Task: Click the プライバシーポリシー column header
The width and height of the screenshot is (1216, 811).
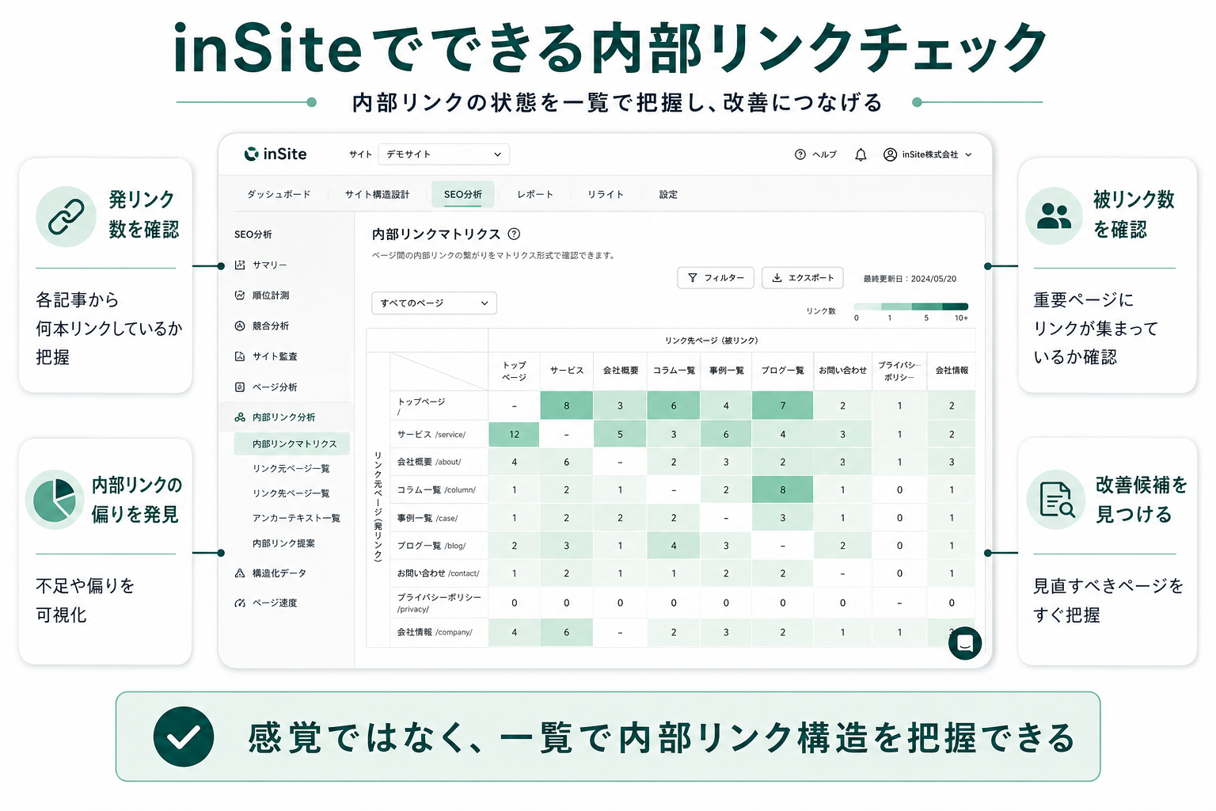Action: [899, 371]
